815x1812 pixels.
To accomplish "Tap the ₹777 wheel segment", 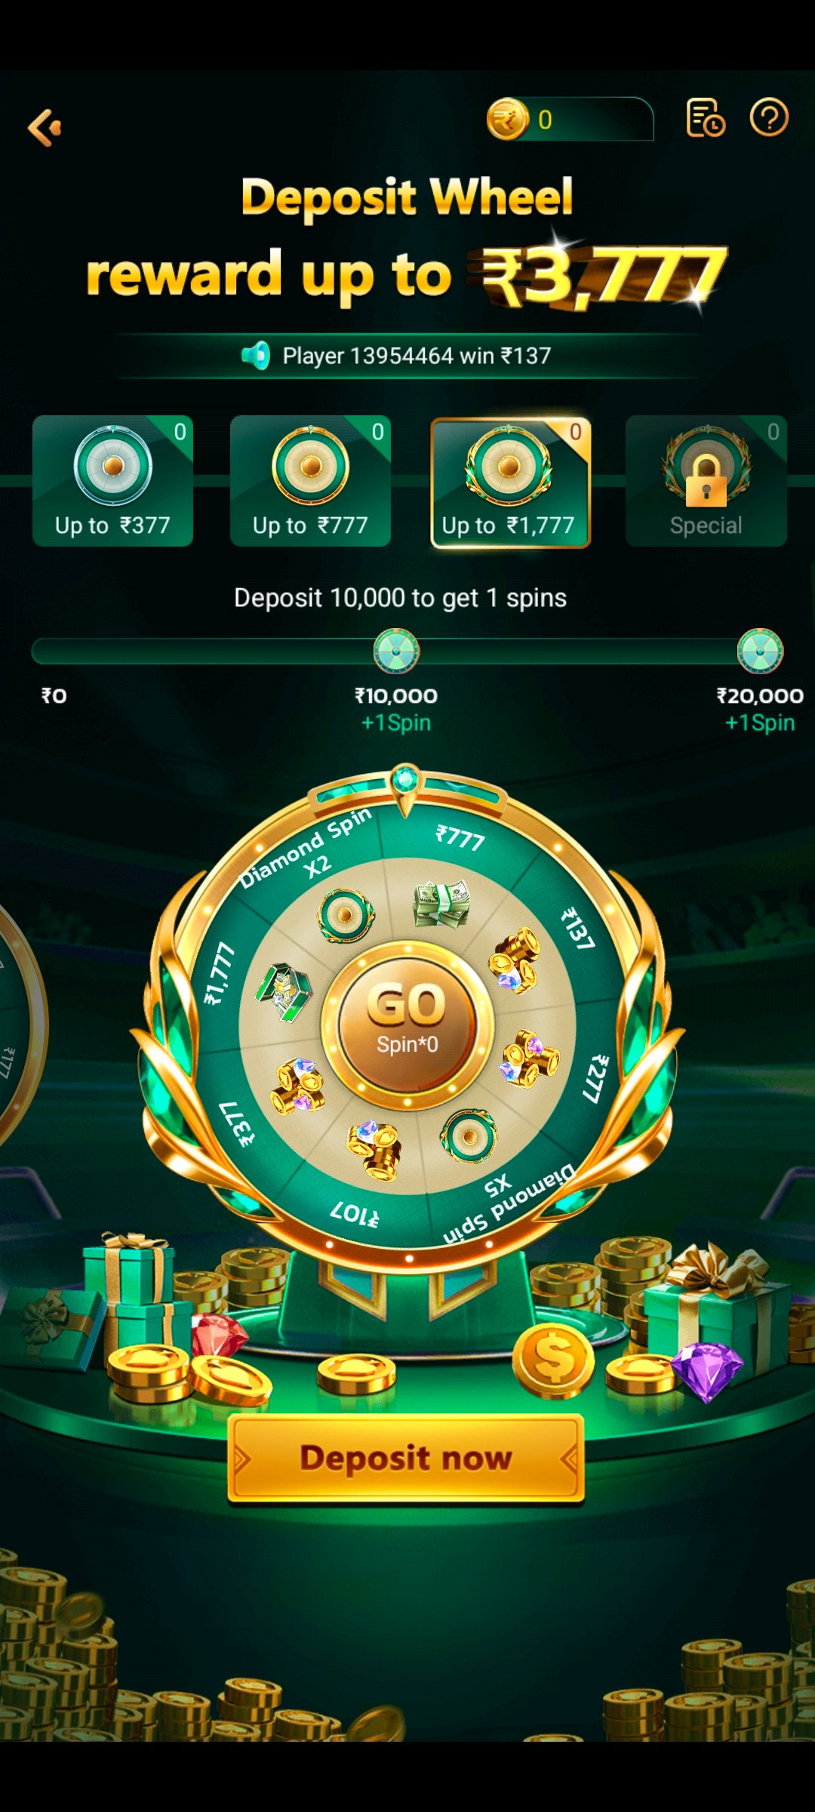I will pos(460,837).
